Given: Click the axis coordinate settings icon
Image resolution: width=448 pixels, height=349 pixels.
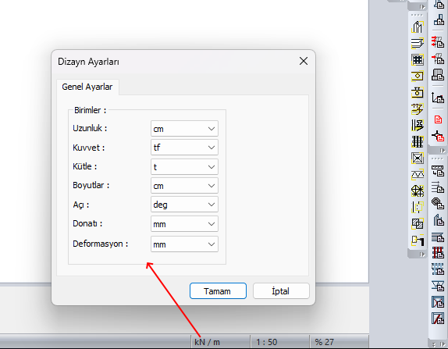Looking at the screenshot, I should (x=438, y=98).
